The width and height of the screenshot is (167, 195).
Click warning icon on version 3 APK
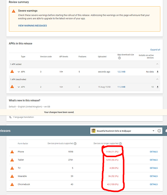point(12,71)
